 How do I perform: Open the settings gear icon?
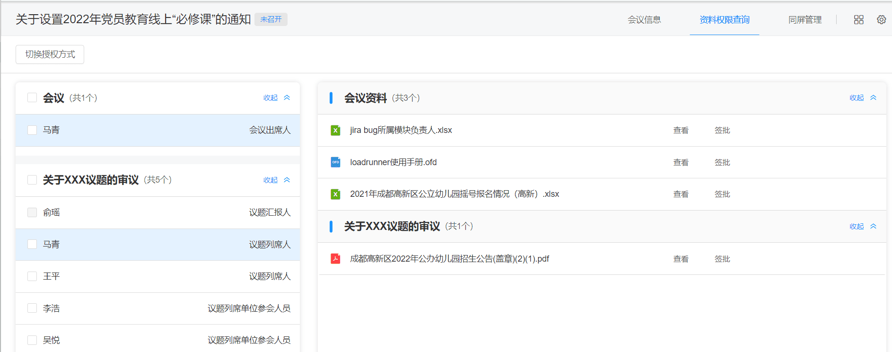pos(881,19)
